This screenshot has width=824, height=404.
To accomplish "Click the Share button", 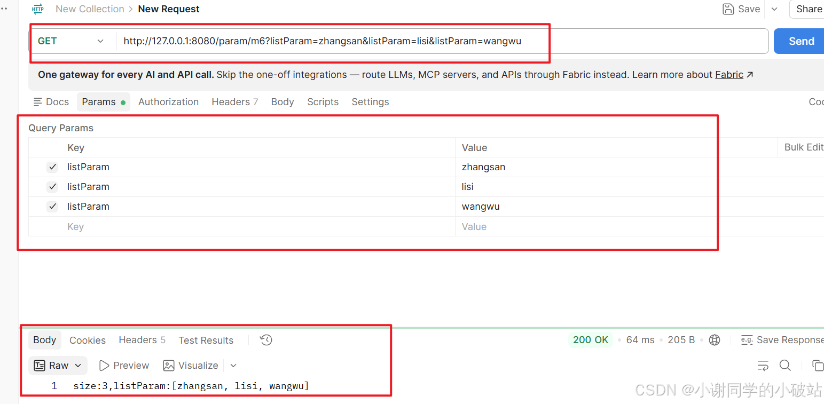I will coord(807,9).
